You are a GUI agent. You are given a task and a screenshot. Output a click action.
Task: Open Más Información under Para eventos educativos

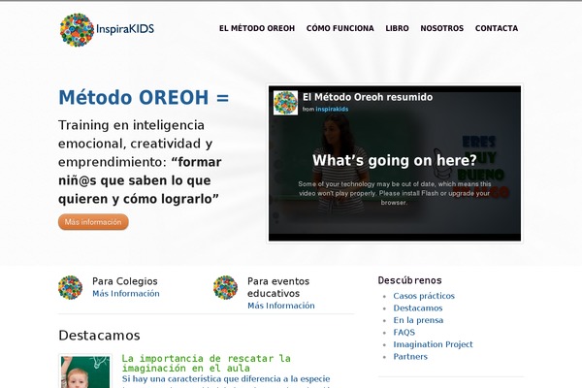(x=281, y=306)
